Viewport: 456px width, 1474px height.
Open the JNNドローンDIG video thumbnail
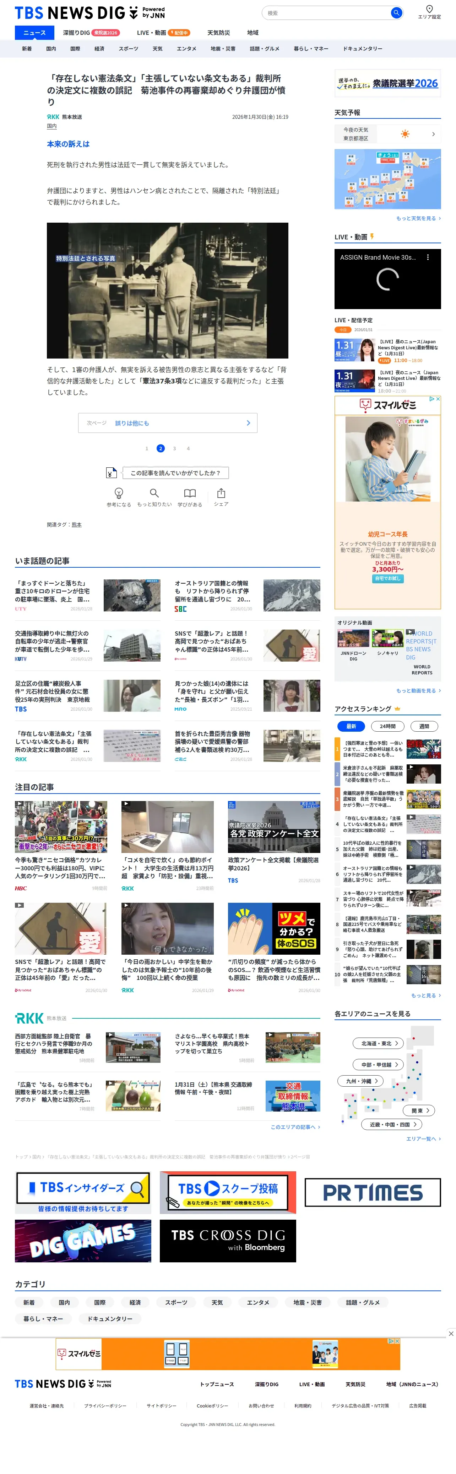point(353,638)
